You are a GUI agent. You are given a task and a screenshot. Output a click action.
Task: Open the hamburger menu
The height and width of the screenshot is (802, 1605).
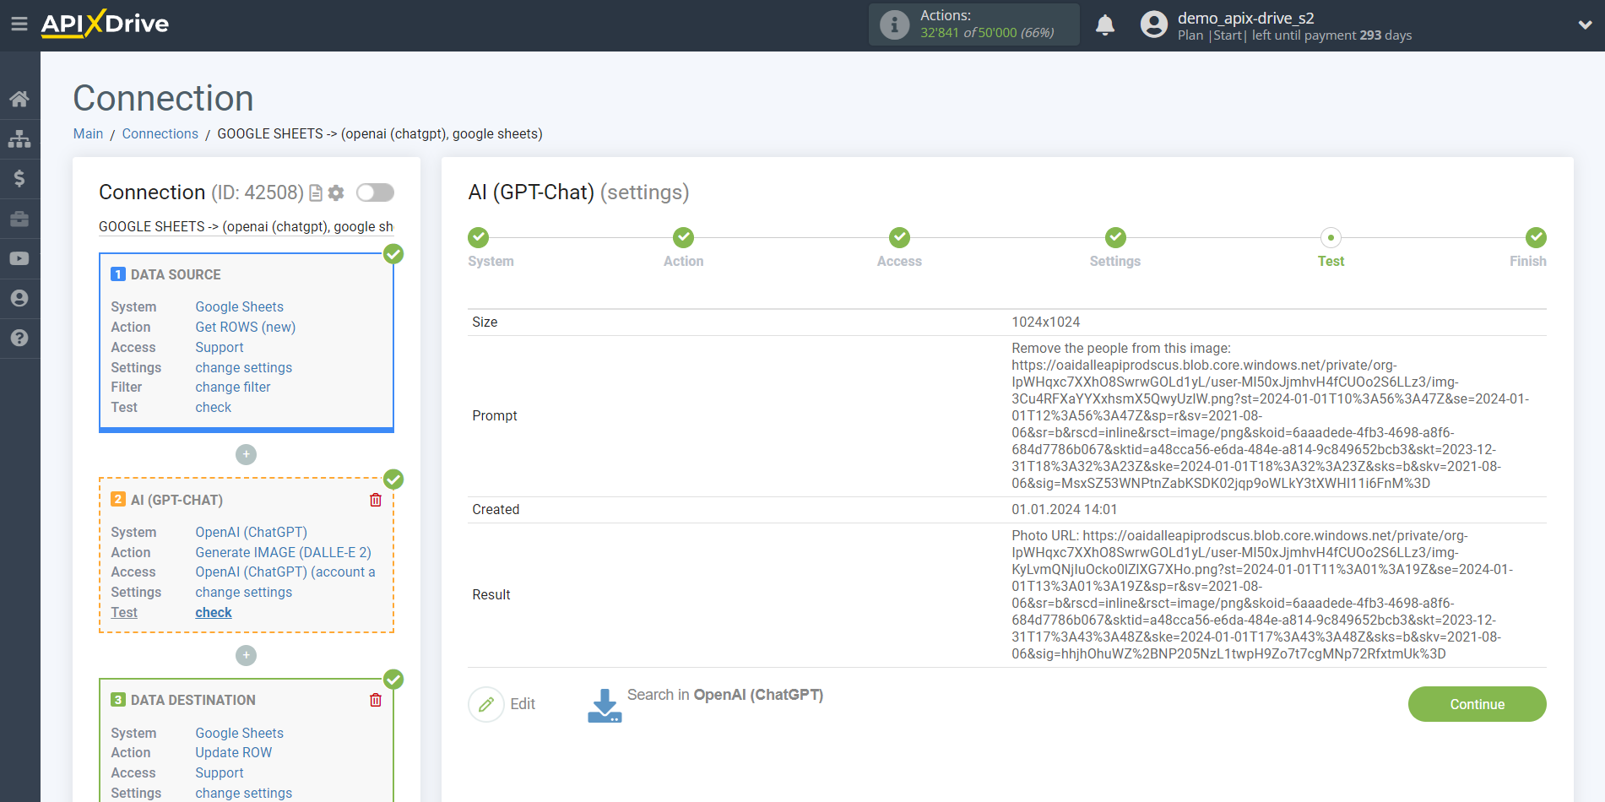click(19, 24)
